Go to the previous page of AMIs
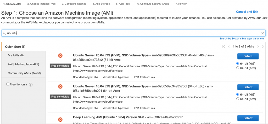 click(x=228, y=46)
